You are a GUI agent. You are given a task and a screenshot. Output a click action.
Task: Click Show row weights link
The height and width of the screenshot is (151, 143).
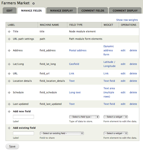127,20
